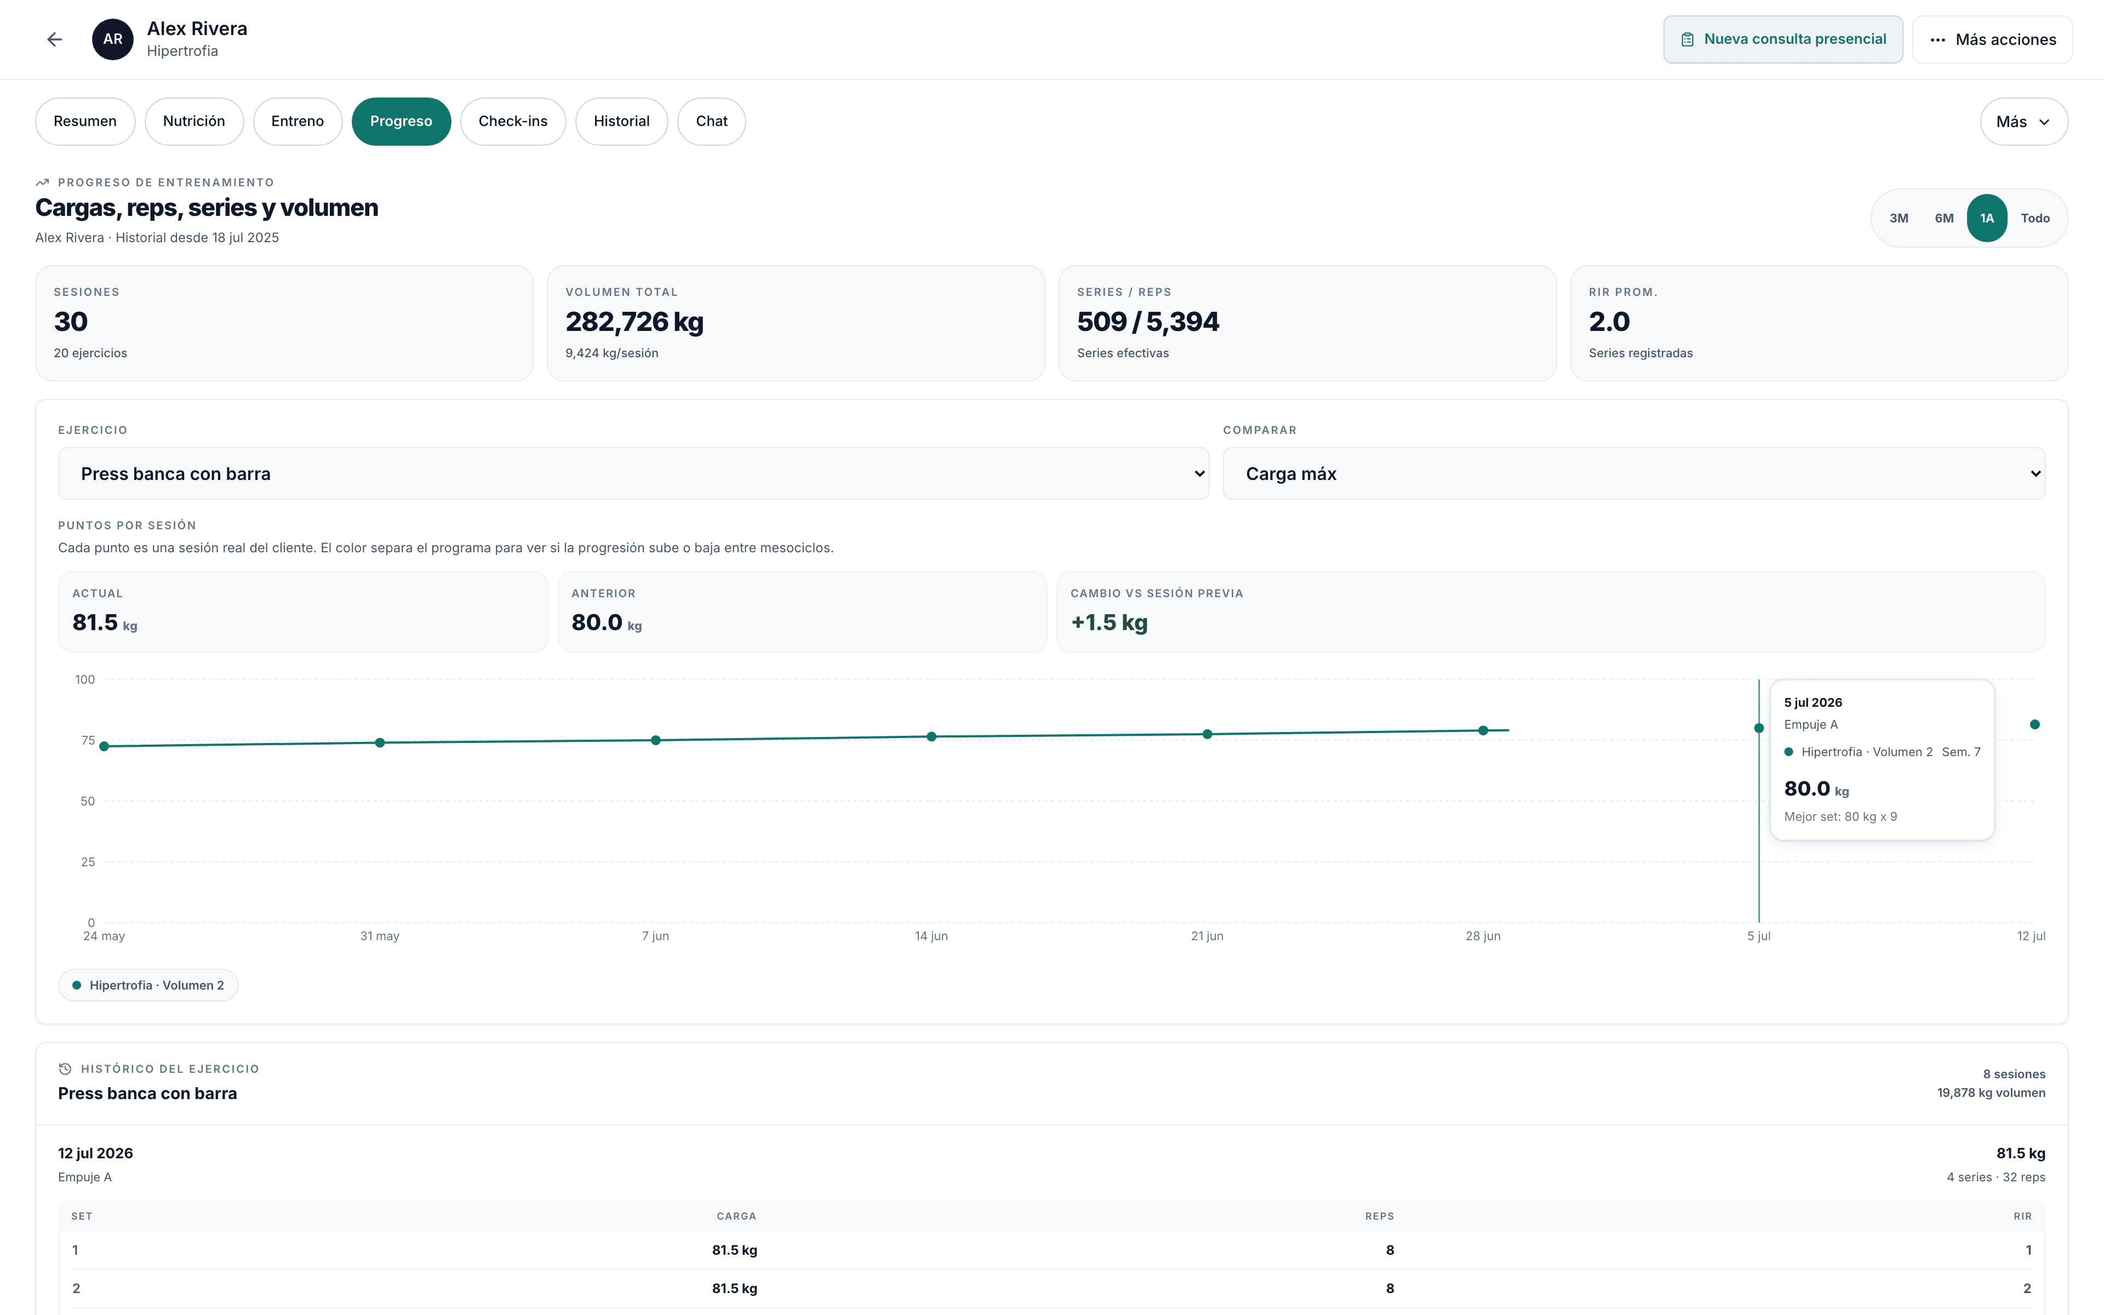This screenshot has width=2104, height=1315.
Task: Click the 28 jun data point on chart
Action: click(x=1483, y=730)
